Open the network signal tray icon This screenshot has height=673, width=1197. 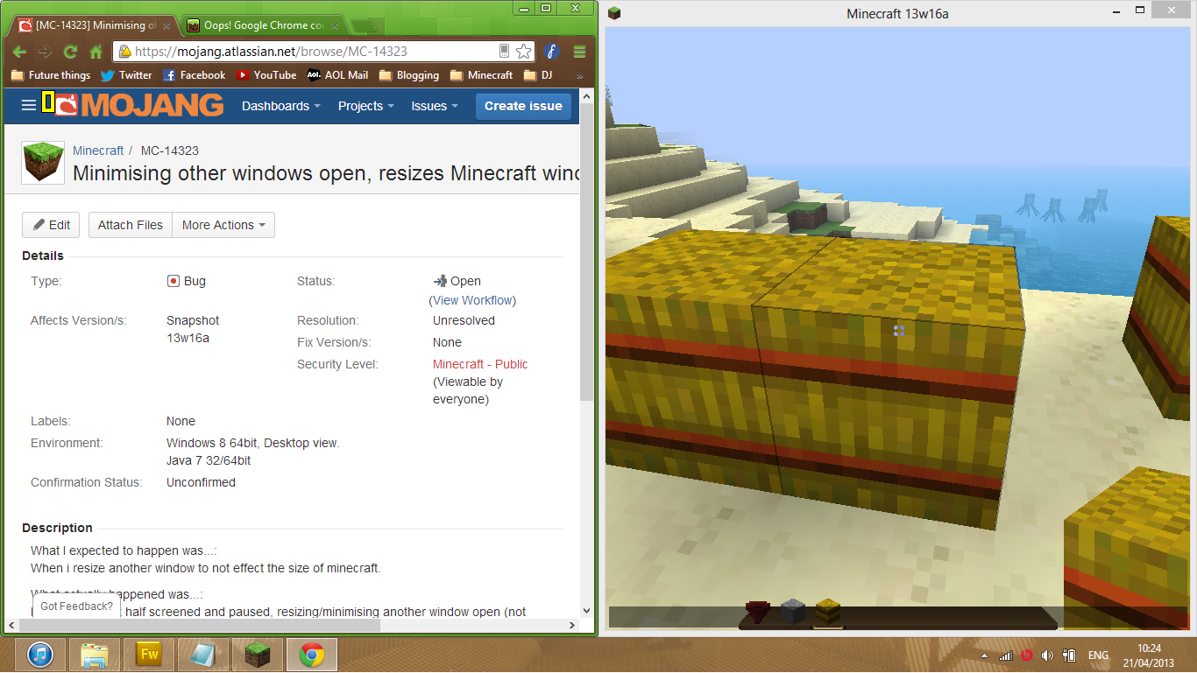(x=1005, y=655)
